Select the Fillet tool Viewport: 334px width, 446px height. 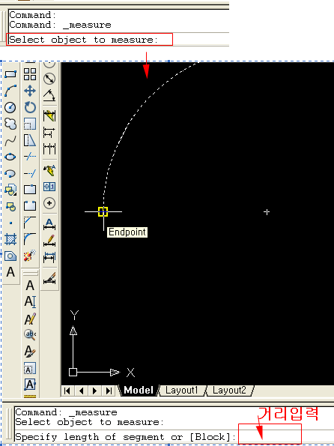click(30, 239)
